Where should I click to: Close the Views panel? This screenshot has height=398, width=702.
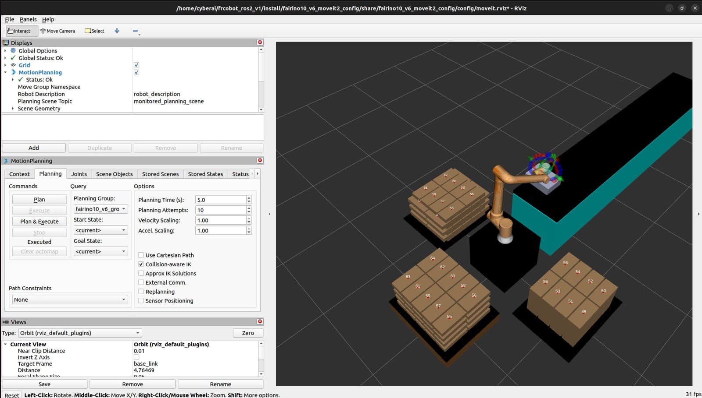(260, 321)
